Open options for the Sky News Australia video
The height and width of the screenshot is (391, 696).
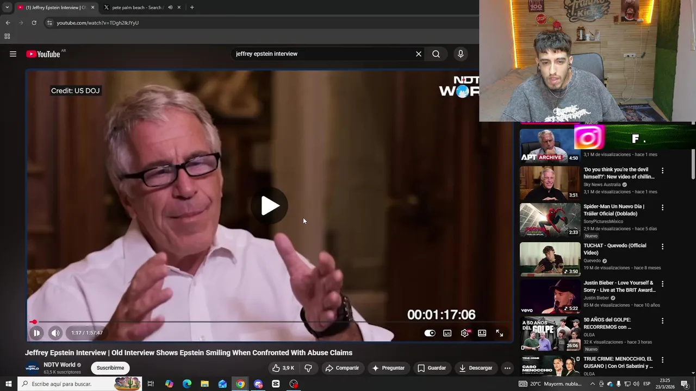(662, 171)
